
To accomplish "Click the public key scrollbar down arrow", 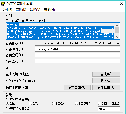I will tap(117, 37).
